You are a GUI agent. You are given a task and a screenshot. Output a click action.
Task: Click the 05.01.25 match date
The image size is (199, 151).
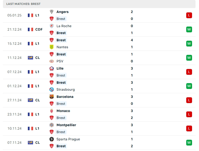point(15,15)
